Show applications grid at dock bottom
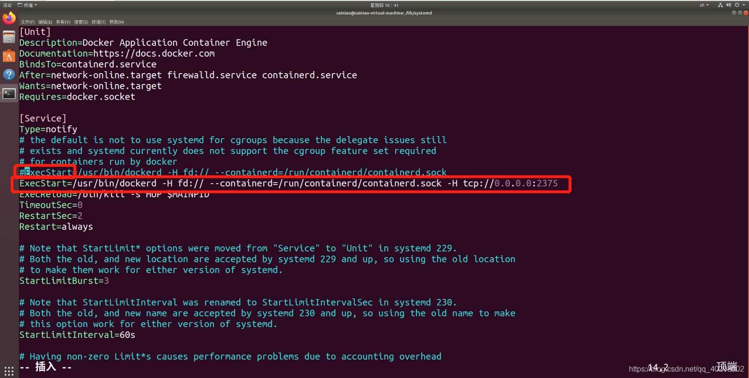The width and height of the screenshot is (749, 378). tap(9, 371)
